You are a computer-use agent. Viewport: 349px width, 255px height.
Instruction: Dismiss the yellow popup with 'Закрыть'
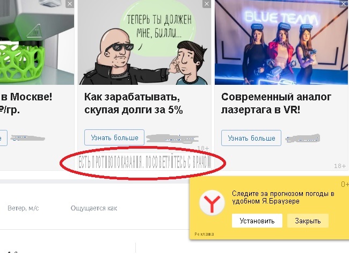[308, 221]
